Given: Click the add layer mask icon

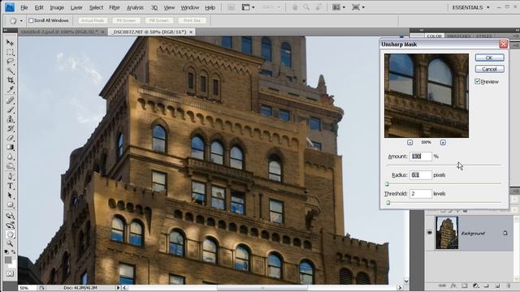Looking at the screenshot, I should point(464,286).
